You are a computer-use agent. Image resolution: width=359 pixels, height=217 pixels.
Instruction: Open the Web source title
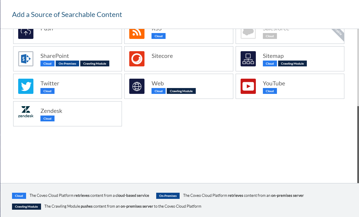pyautogui.click(x=158, y=83)
